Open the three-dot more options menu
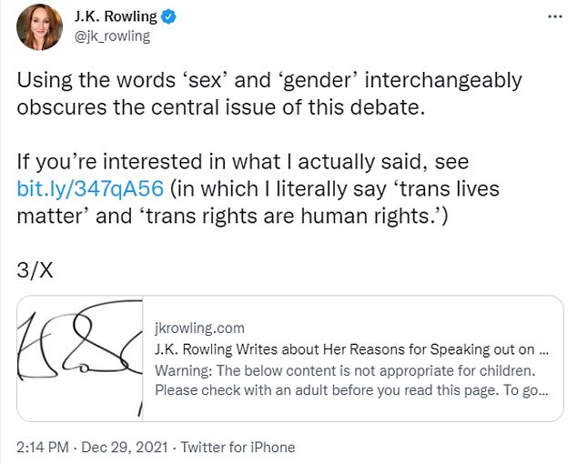Viewport: 577px width, 464px height. coord(553,18)
